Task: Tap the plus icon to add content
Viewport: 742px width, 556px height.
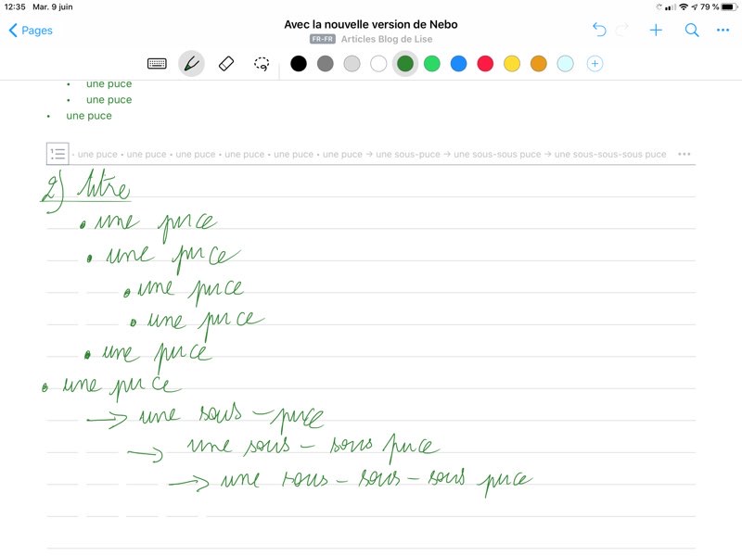Action: [656, 31]
